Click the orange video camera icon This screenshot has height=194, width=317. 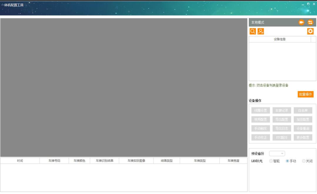tap(301, 22)
